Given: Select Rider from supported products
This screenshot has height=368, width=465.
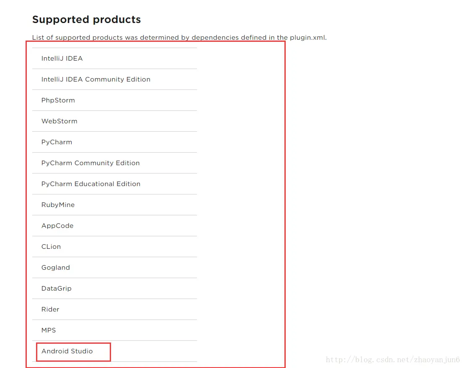Looking at the screenshot, I should tap(114, 309).
